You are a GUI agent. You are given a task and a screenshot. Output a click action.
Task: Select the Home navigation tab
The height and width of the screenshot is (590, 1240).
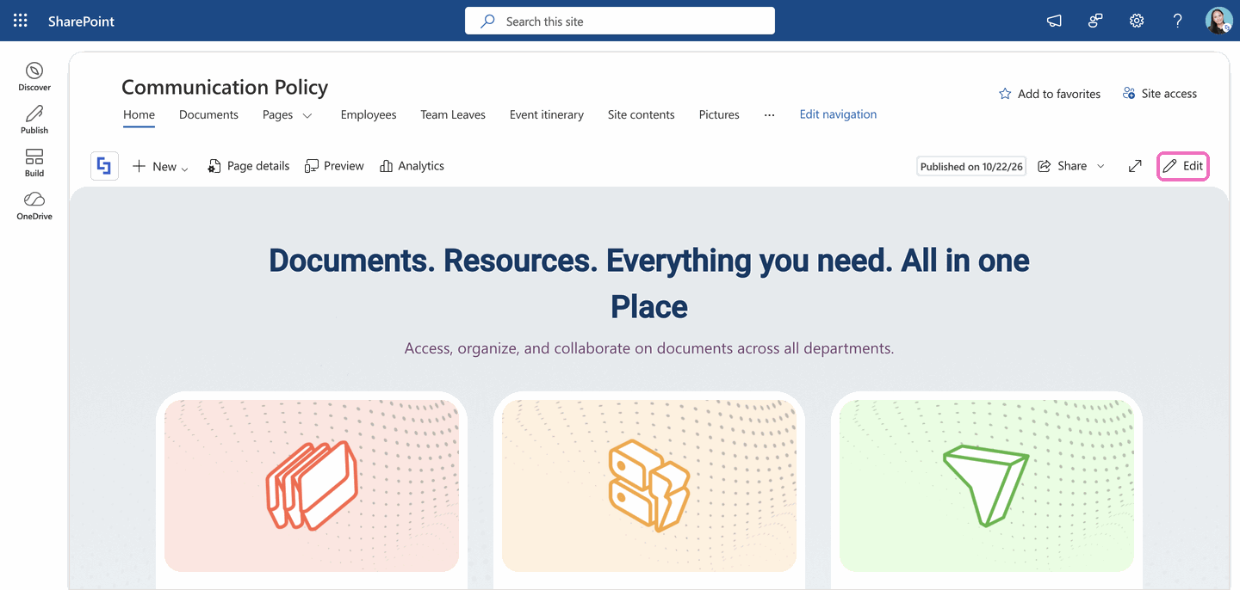[139, 114]
